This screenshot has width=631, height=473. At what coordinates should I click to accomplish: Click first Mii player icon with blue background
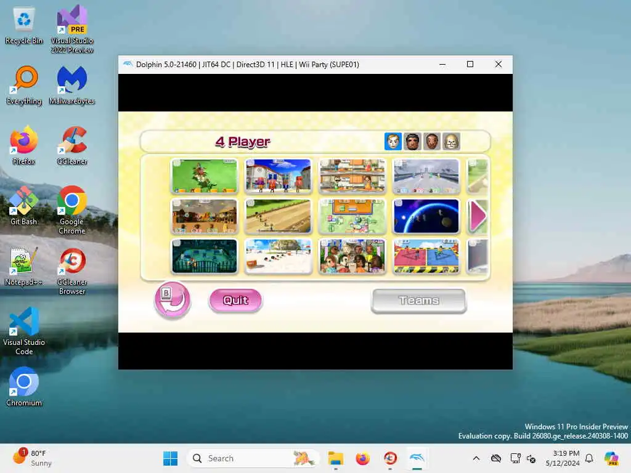pos(393,142)
